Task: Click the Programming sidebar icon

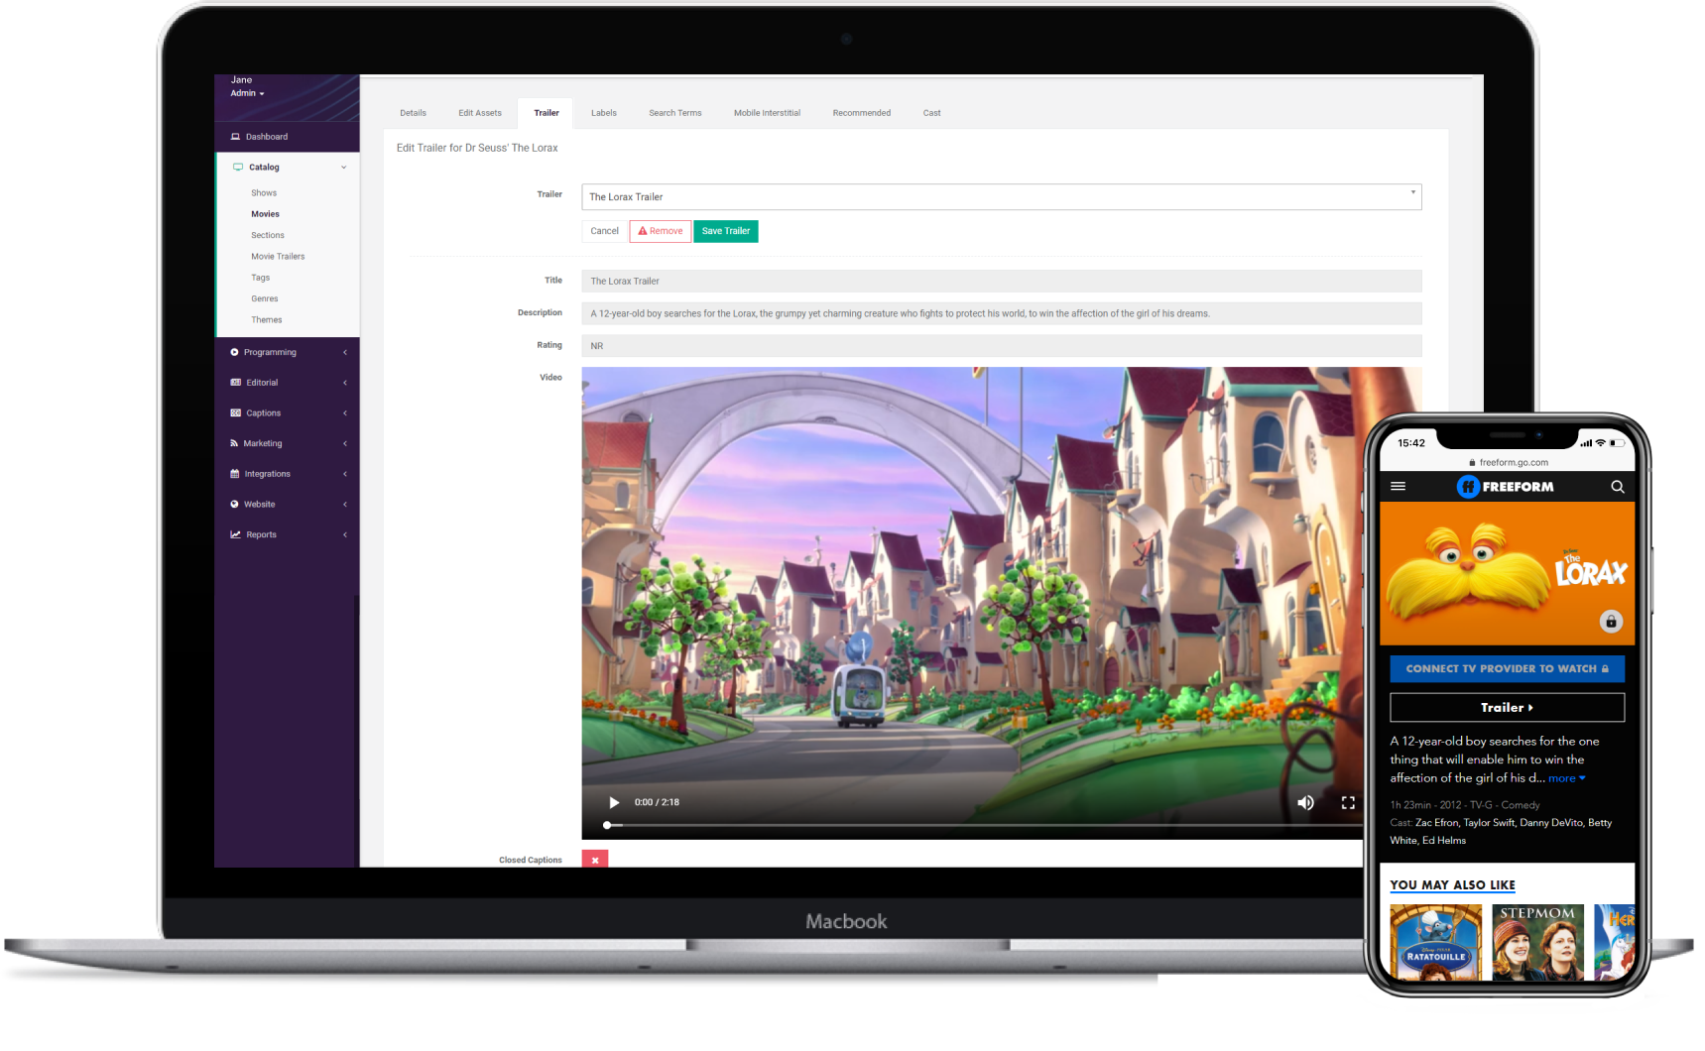Action: [x=235, y=352]
